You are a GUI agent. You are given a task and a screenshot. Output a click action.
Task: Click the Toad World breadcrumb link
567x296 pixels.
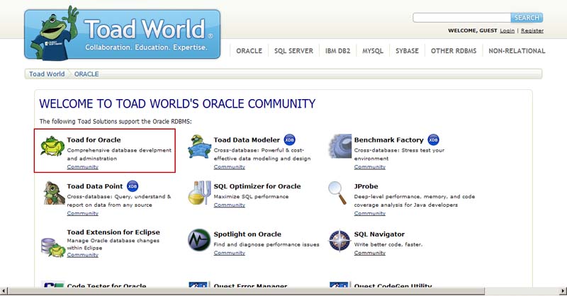pos(47,74)
